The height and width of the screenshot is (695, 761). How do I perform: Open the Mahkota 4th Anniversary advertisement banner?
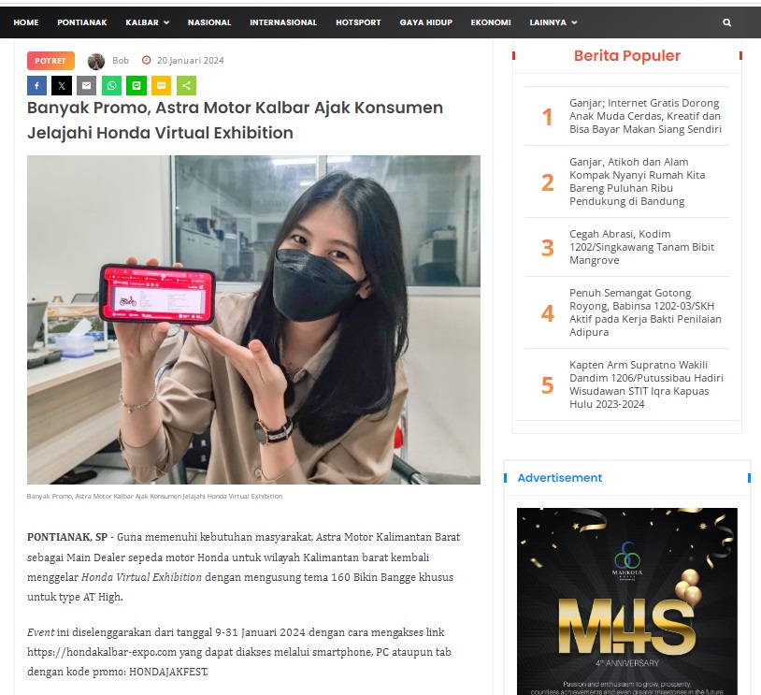click(627, 601)
